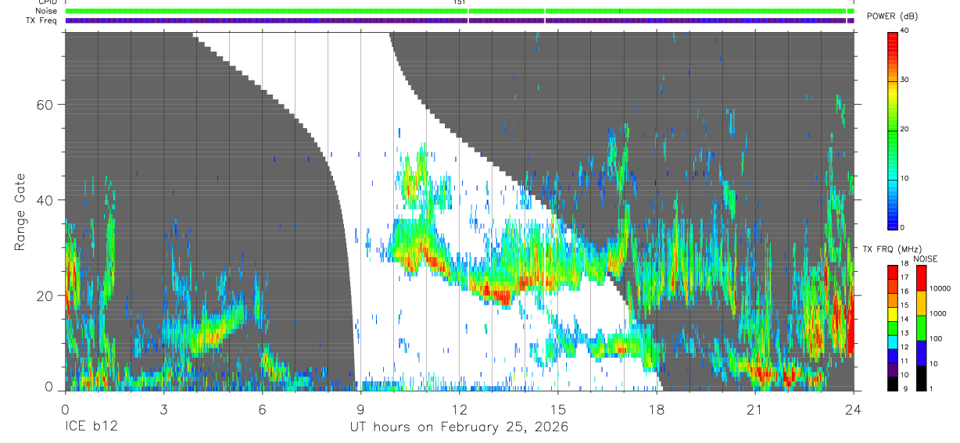Click the 6 tick on the UT hours axis
This screenshot has height=443, width=960.
click(x=262, y=410)
